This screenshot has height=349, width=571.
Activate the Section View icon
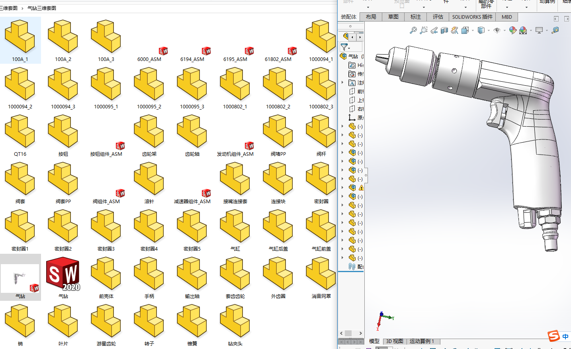click(x=444, y=30)
